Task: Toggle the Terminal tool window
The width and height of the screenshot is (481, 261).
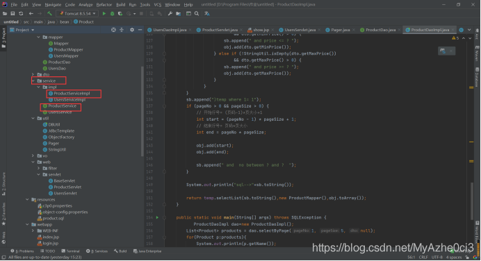Action: point(71,251)
